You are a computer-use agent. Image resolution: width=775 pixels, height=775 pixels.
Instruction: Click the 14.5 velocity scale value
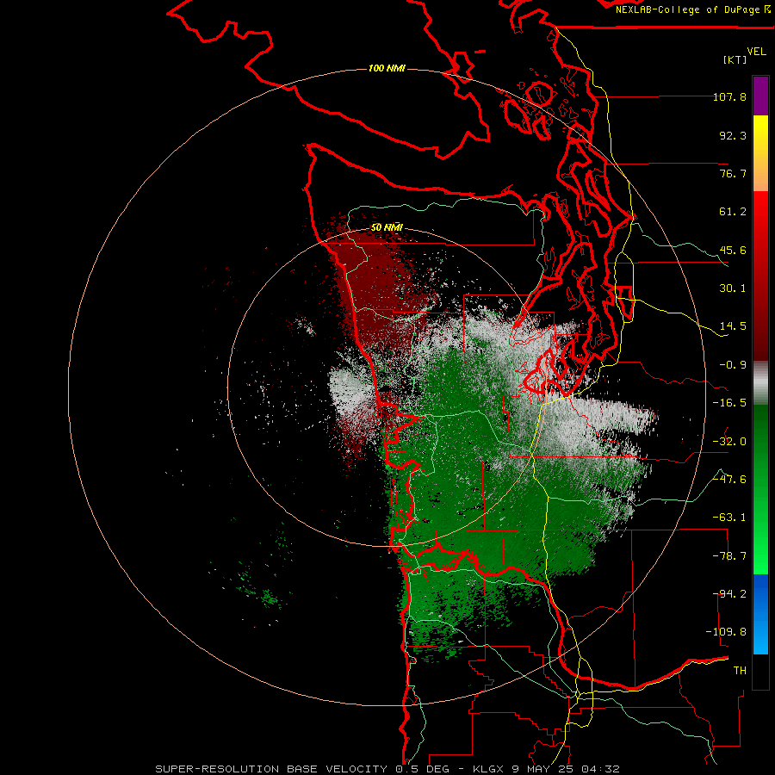[x=733, y=326]
